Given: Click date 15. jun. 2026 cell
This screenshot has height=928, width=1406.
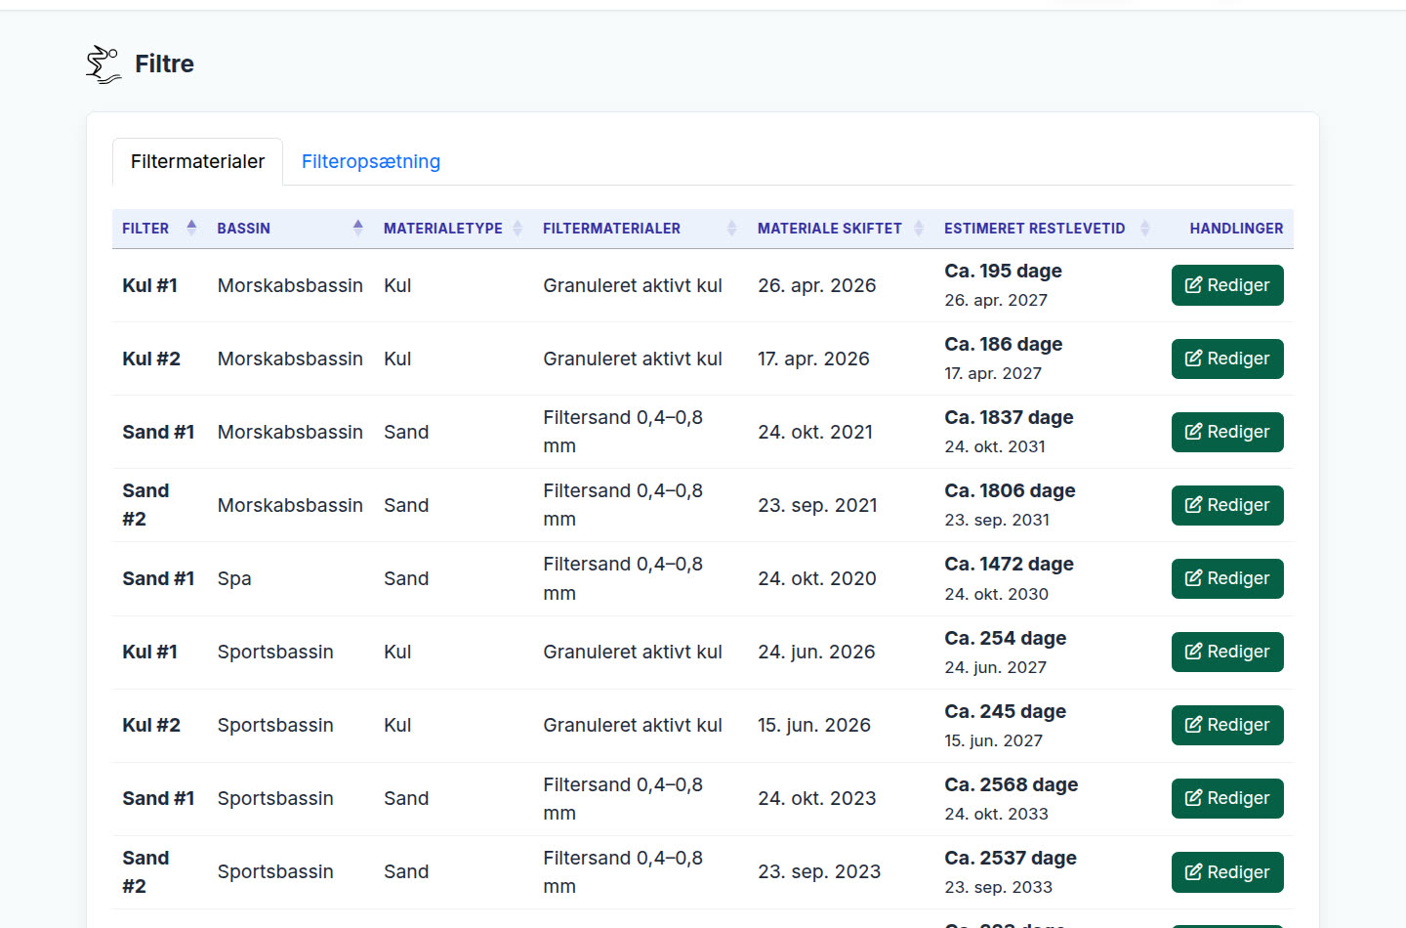Looking at the screenshot, I should click(814, 725).
